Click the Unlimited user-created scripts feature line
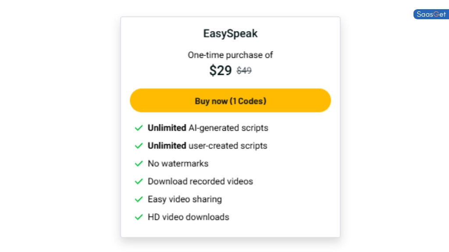Image resolution: width=449 pixels, height=252 pixels. 207,146
